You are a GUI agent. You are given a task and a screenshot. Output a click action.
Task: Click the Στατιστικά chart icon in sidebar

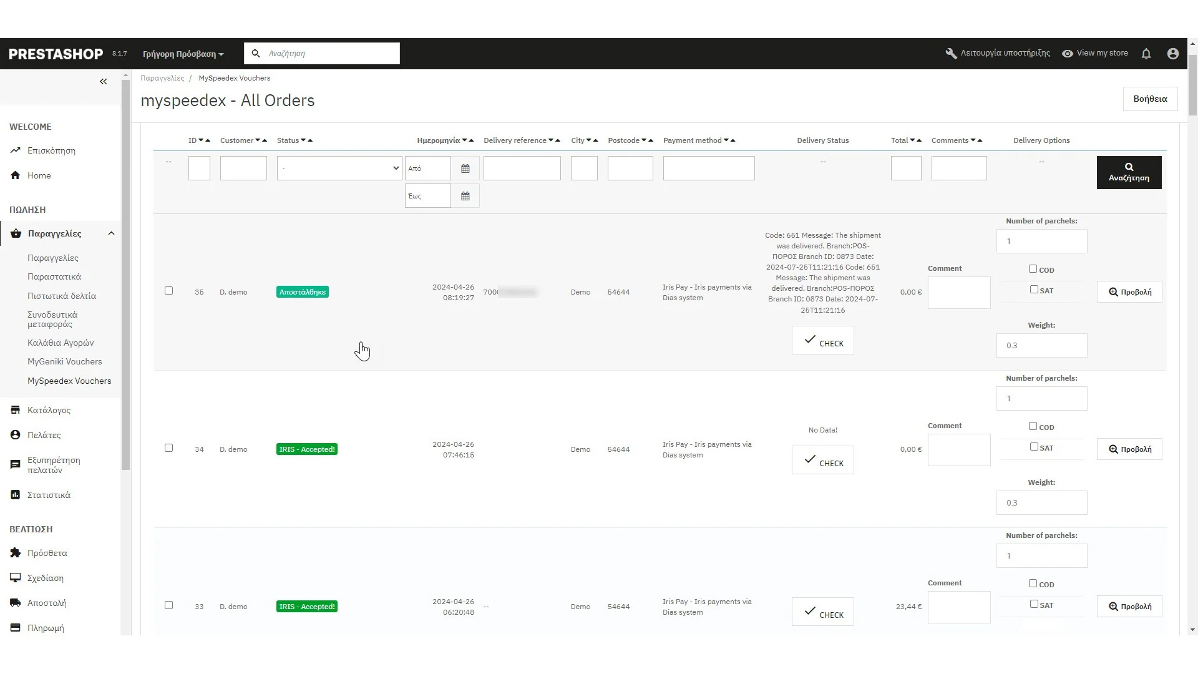16,495
